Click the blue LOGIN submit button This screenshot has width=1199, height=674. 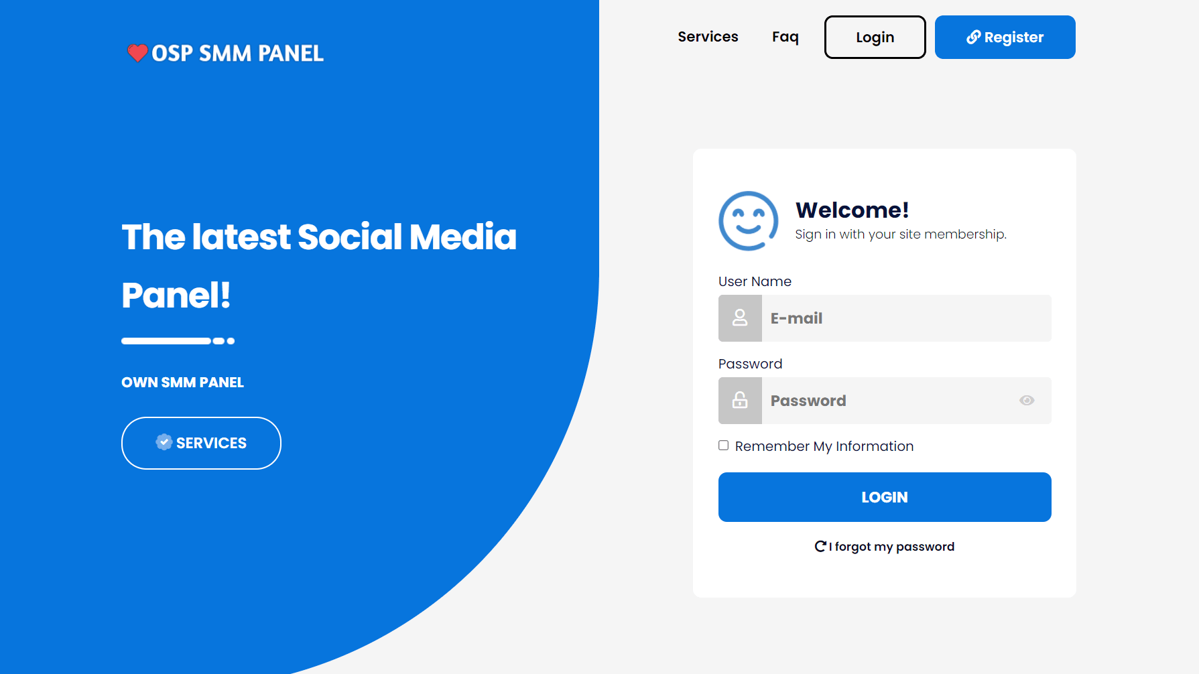[x=885, y=497]
